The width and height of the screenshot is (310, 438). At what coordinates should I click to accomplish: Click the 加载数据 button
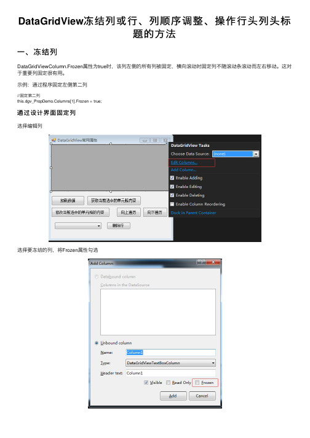68,200
